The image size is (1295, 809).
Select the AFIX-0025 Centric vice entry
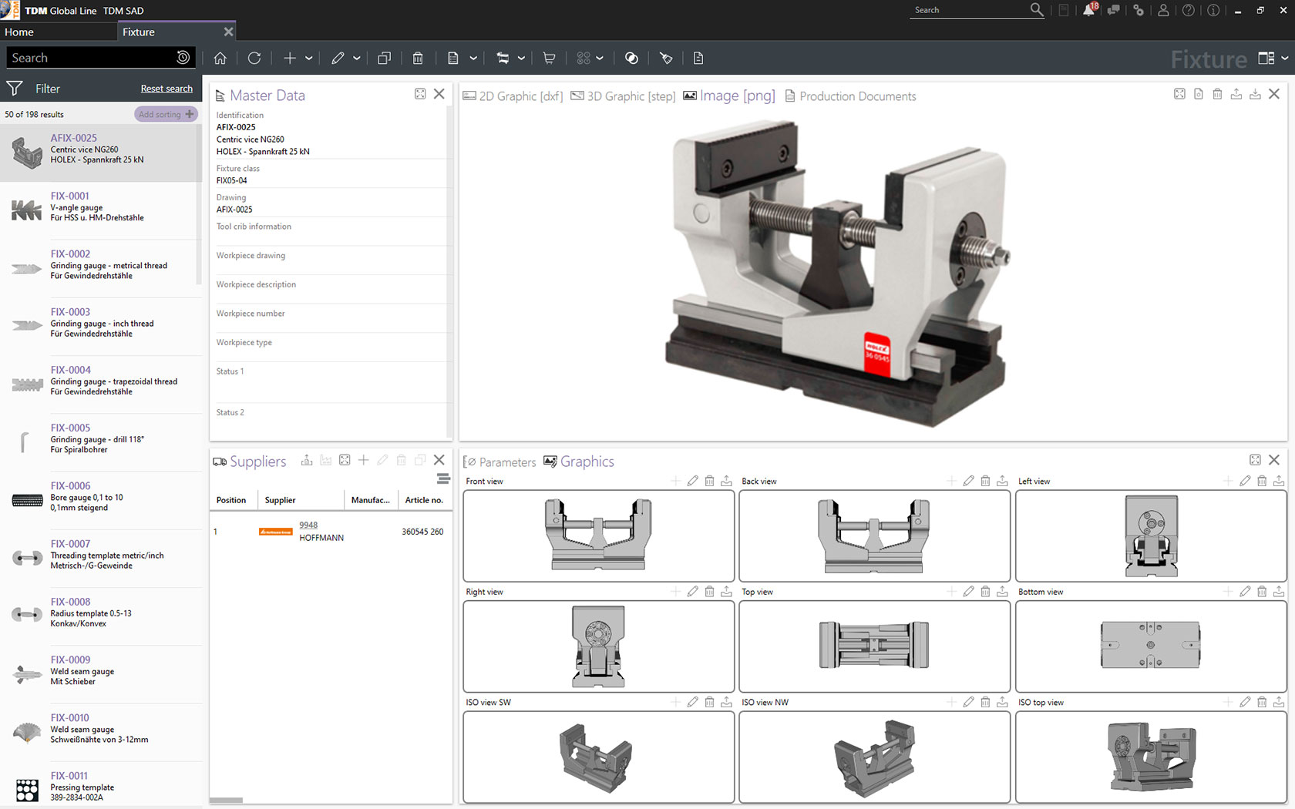(x=100, y=153)
